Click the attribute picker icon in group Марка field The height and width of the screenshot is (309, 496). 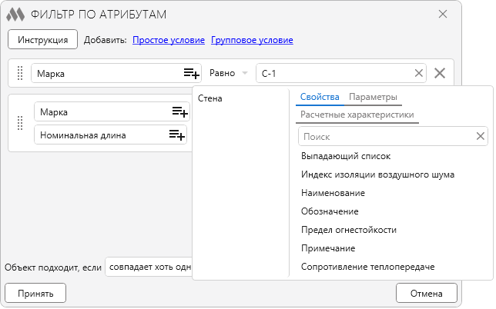[x=179, y=112]
